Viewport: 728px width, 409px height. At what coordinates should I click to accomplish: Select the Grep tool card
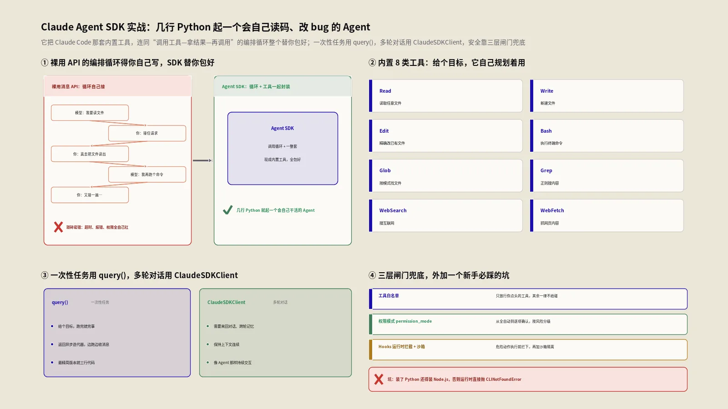[607, 175]
